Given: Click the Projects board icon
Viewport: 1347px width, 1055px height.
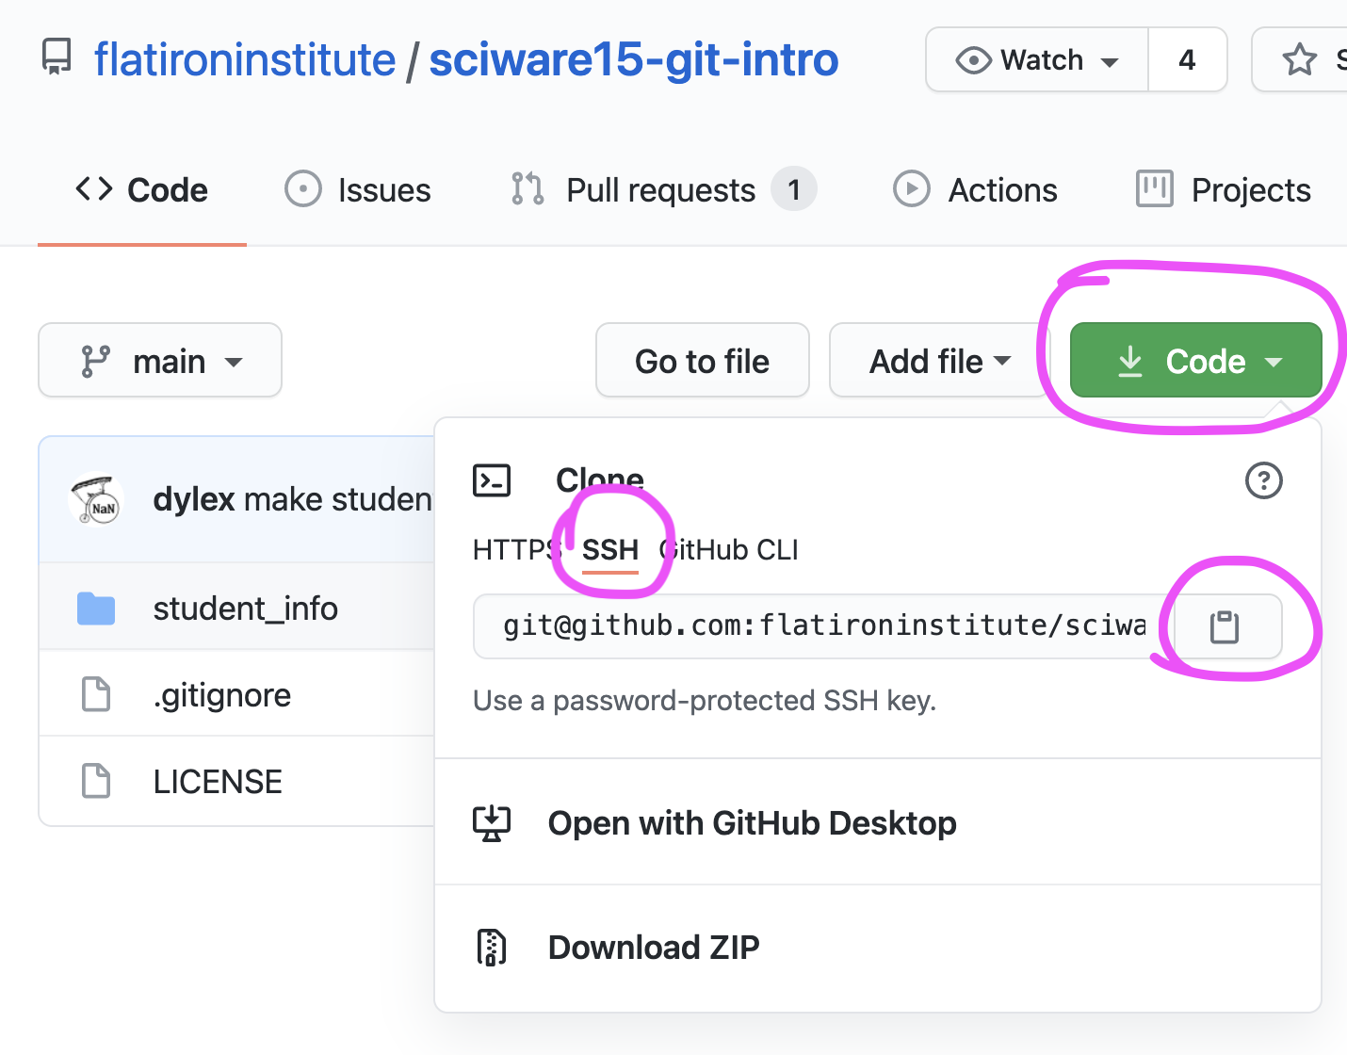Looking at the screenshot, I should coord(1155,189).
